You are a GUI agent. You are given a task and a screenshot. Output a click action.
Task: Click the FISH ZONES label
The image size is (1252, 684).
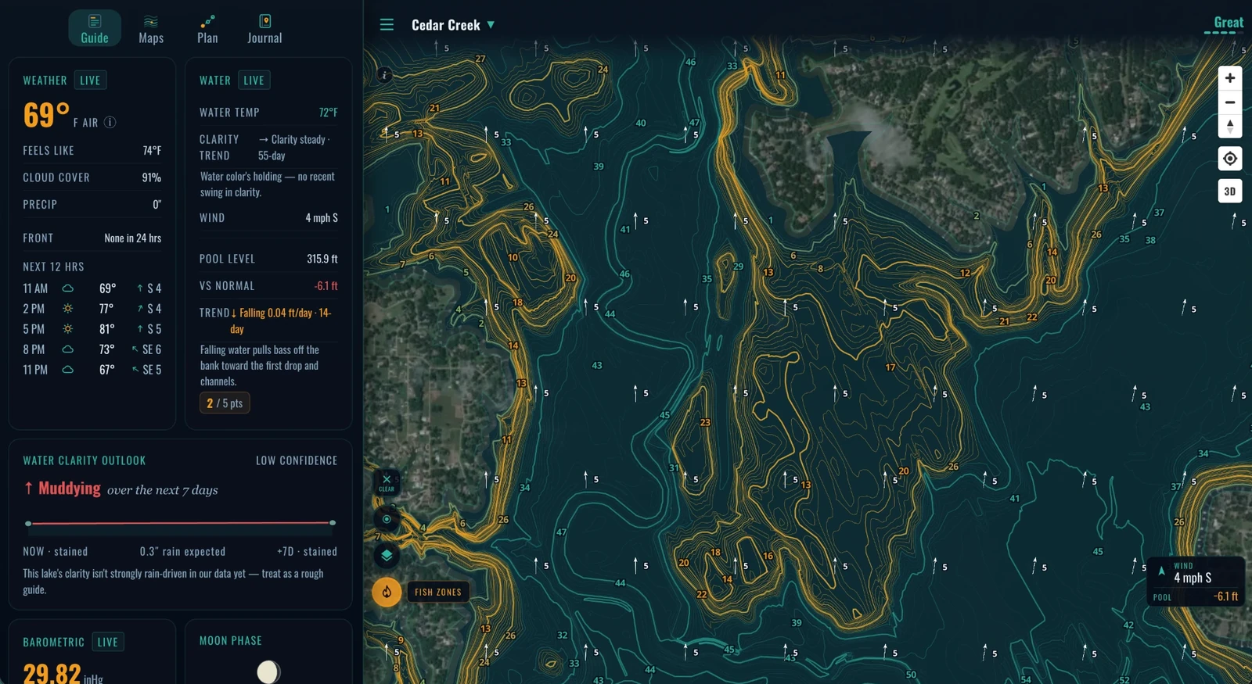click(438, 593)
